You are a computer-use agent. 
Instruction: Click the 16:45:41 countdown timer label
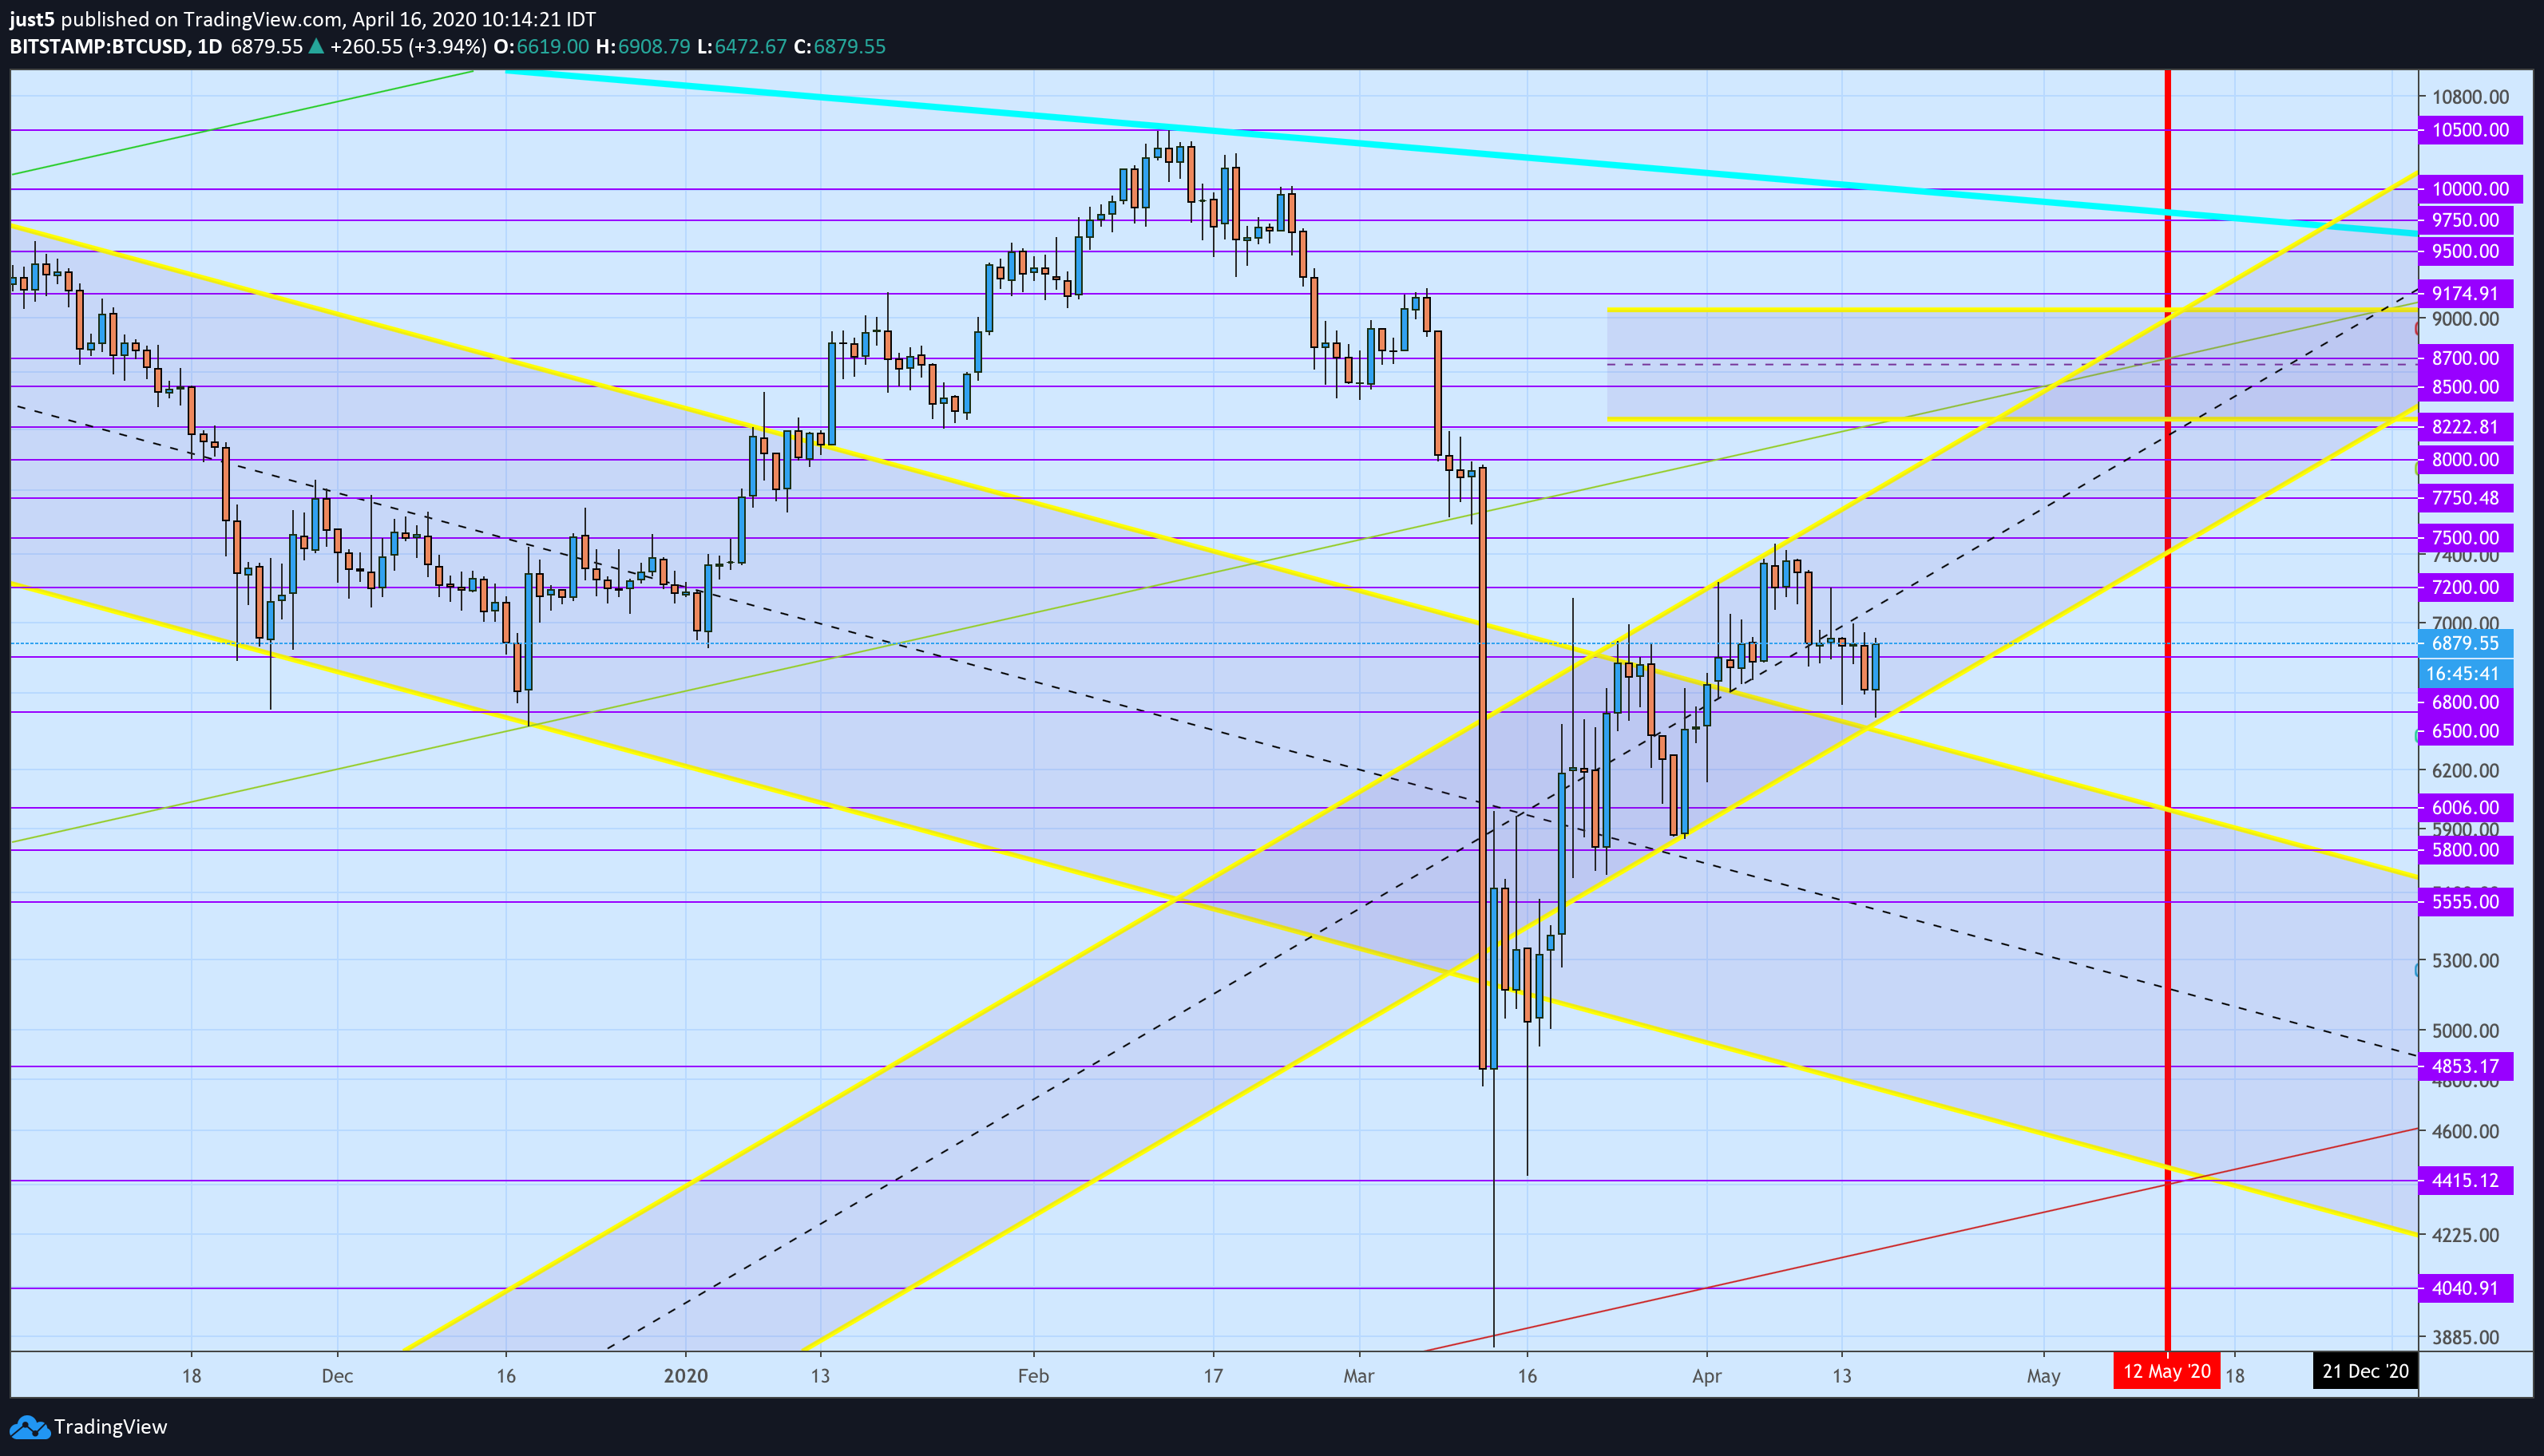(2465, 674)
